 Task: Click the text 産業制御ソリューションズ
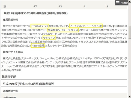coord(63,30)
